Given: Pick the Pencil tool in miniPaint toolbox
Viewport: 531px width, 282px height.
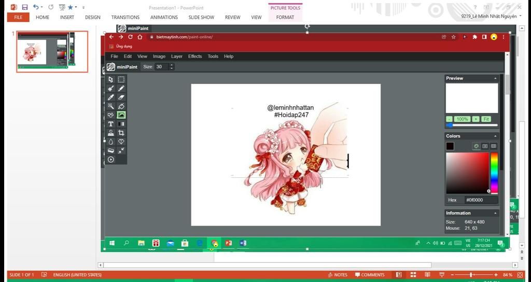Looking at the screenshot, I should 121,88.
